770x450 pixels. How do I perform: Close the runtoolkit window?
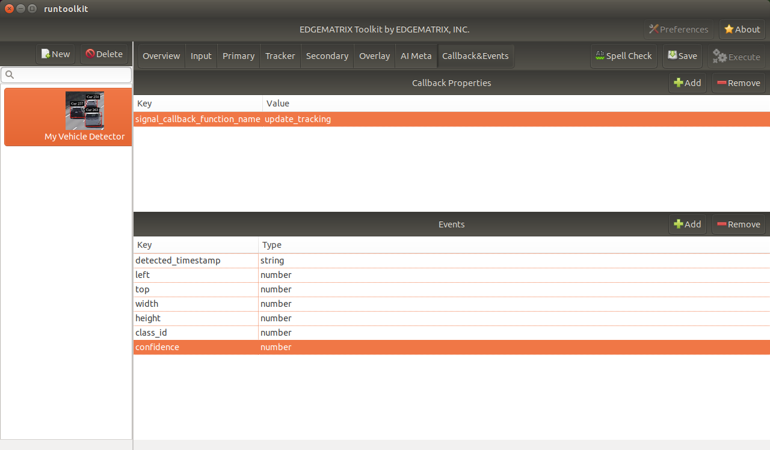(9, 8)
